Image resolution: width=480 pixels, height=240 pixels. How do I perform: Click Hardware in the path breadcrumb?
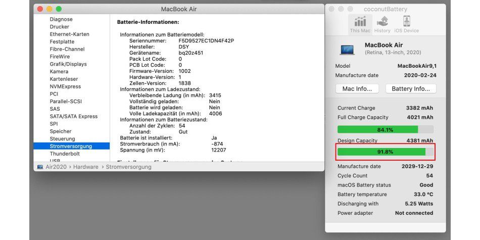(x=85, y=167)
